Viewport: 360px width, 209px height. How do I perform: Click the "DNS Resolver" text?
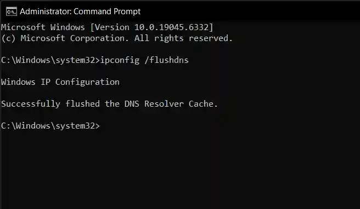(x=154, y=104)
